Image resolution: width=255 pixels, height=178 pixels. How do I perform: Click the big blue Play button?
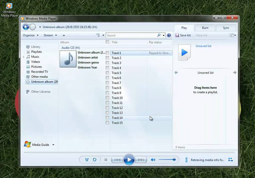pyautogui.click(x=129, y=160)
